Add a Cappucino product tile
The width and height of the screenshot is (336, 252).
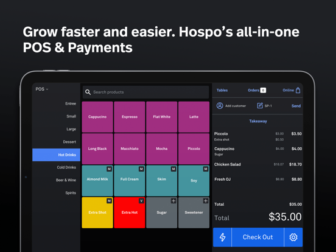pos(97,117)
